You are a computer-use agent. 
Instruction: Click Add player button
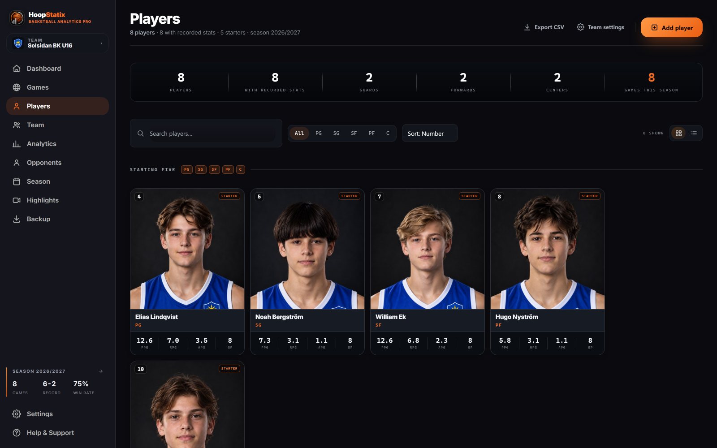point(671,27)
